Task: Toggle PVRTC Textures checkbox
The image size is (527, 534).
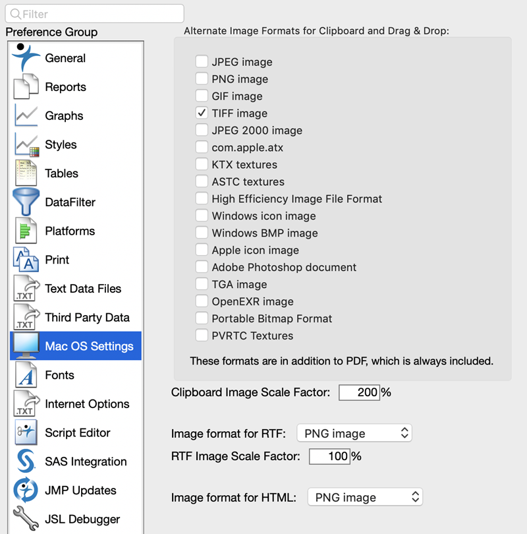Action: point(202,335)
